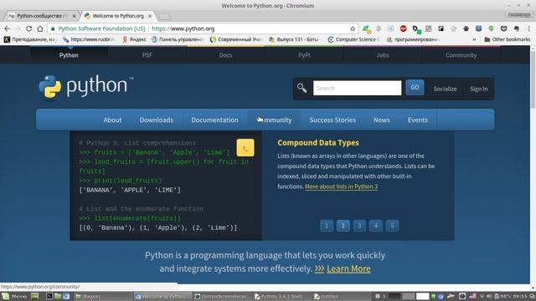This screenshot has height=301, width=536.
Task: Open the Chromium three-dot menu
Action: 528,28
